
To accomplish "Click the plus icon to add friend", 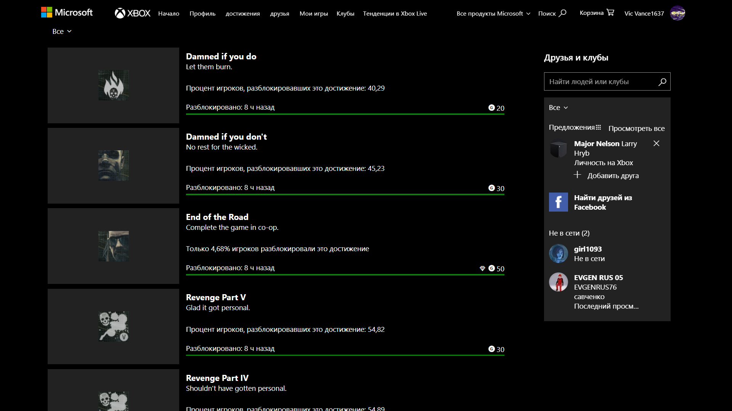I will pyautogui.click(x=578, y=175).
